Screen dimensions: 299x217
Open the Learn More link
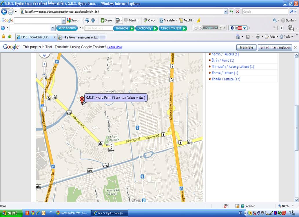point(114,47)
